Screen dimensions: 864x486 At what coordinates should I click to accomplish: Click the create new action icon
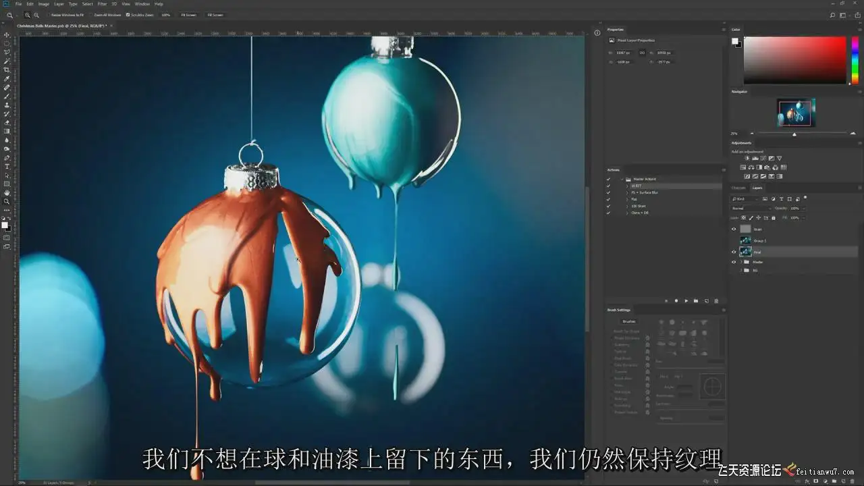point(706,300)
